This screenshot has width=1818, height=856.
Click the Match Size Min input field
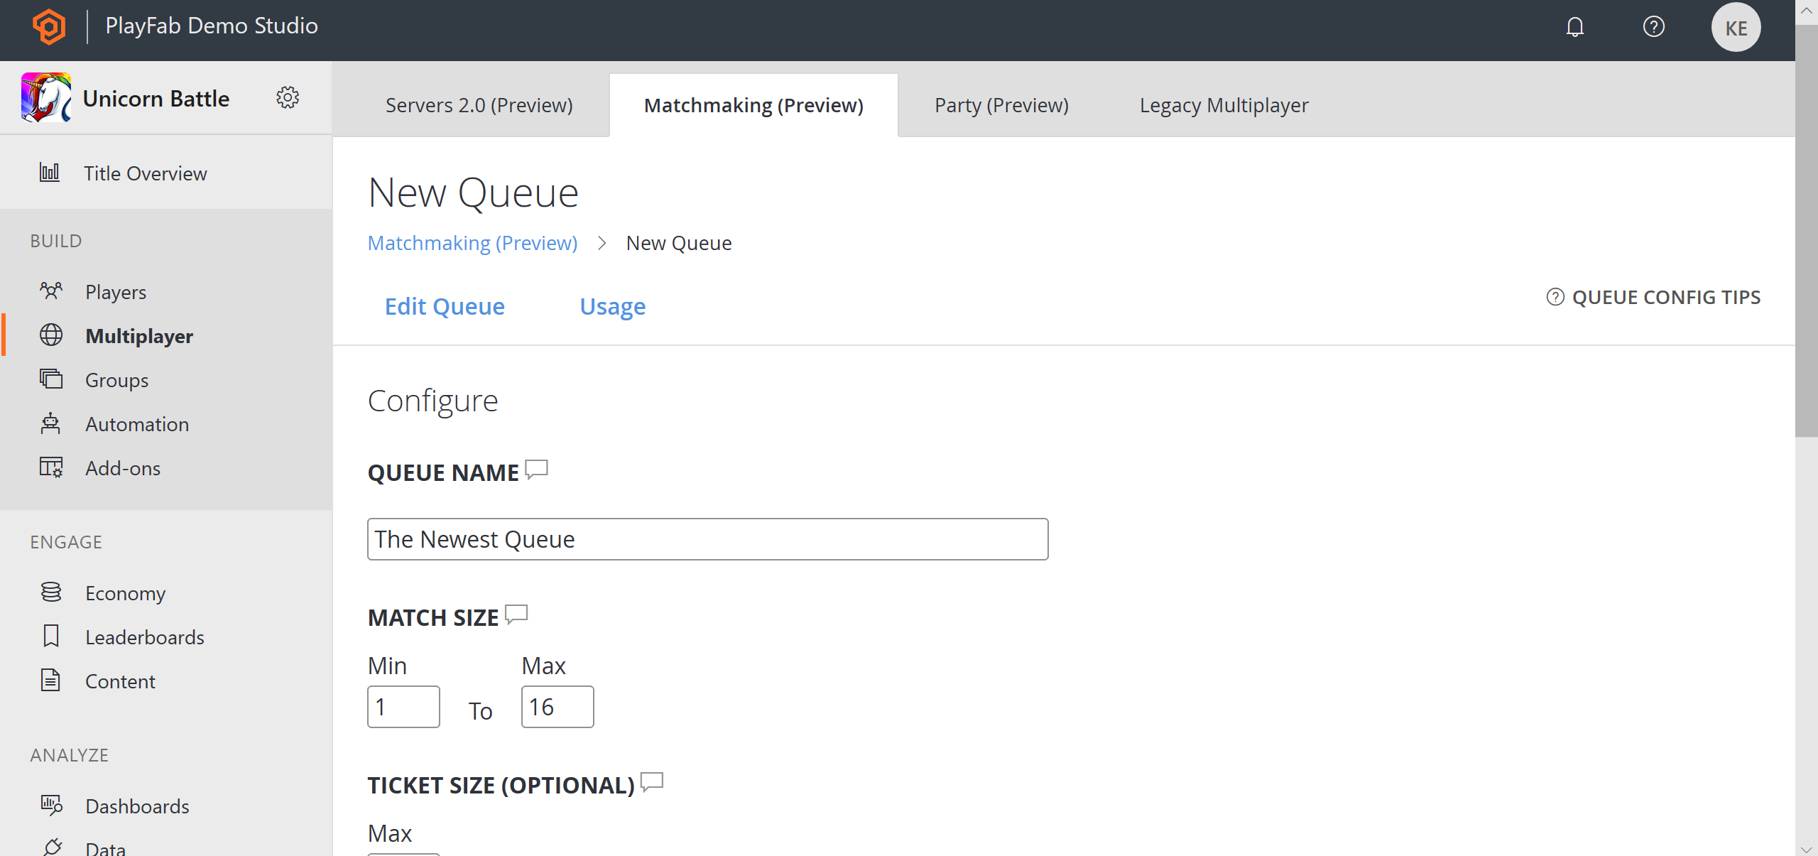click(403, 706)
